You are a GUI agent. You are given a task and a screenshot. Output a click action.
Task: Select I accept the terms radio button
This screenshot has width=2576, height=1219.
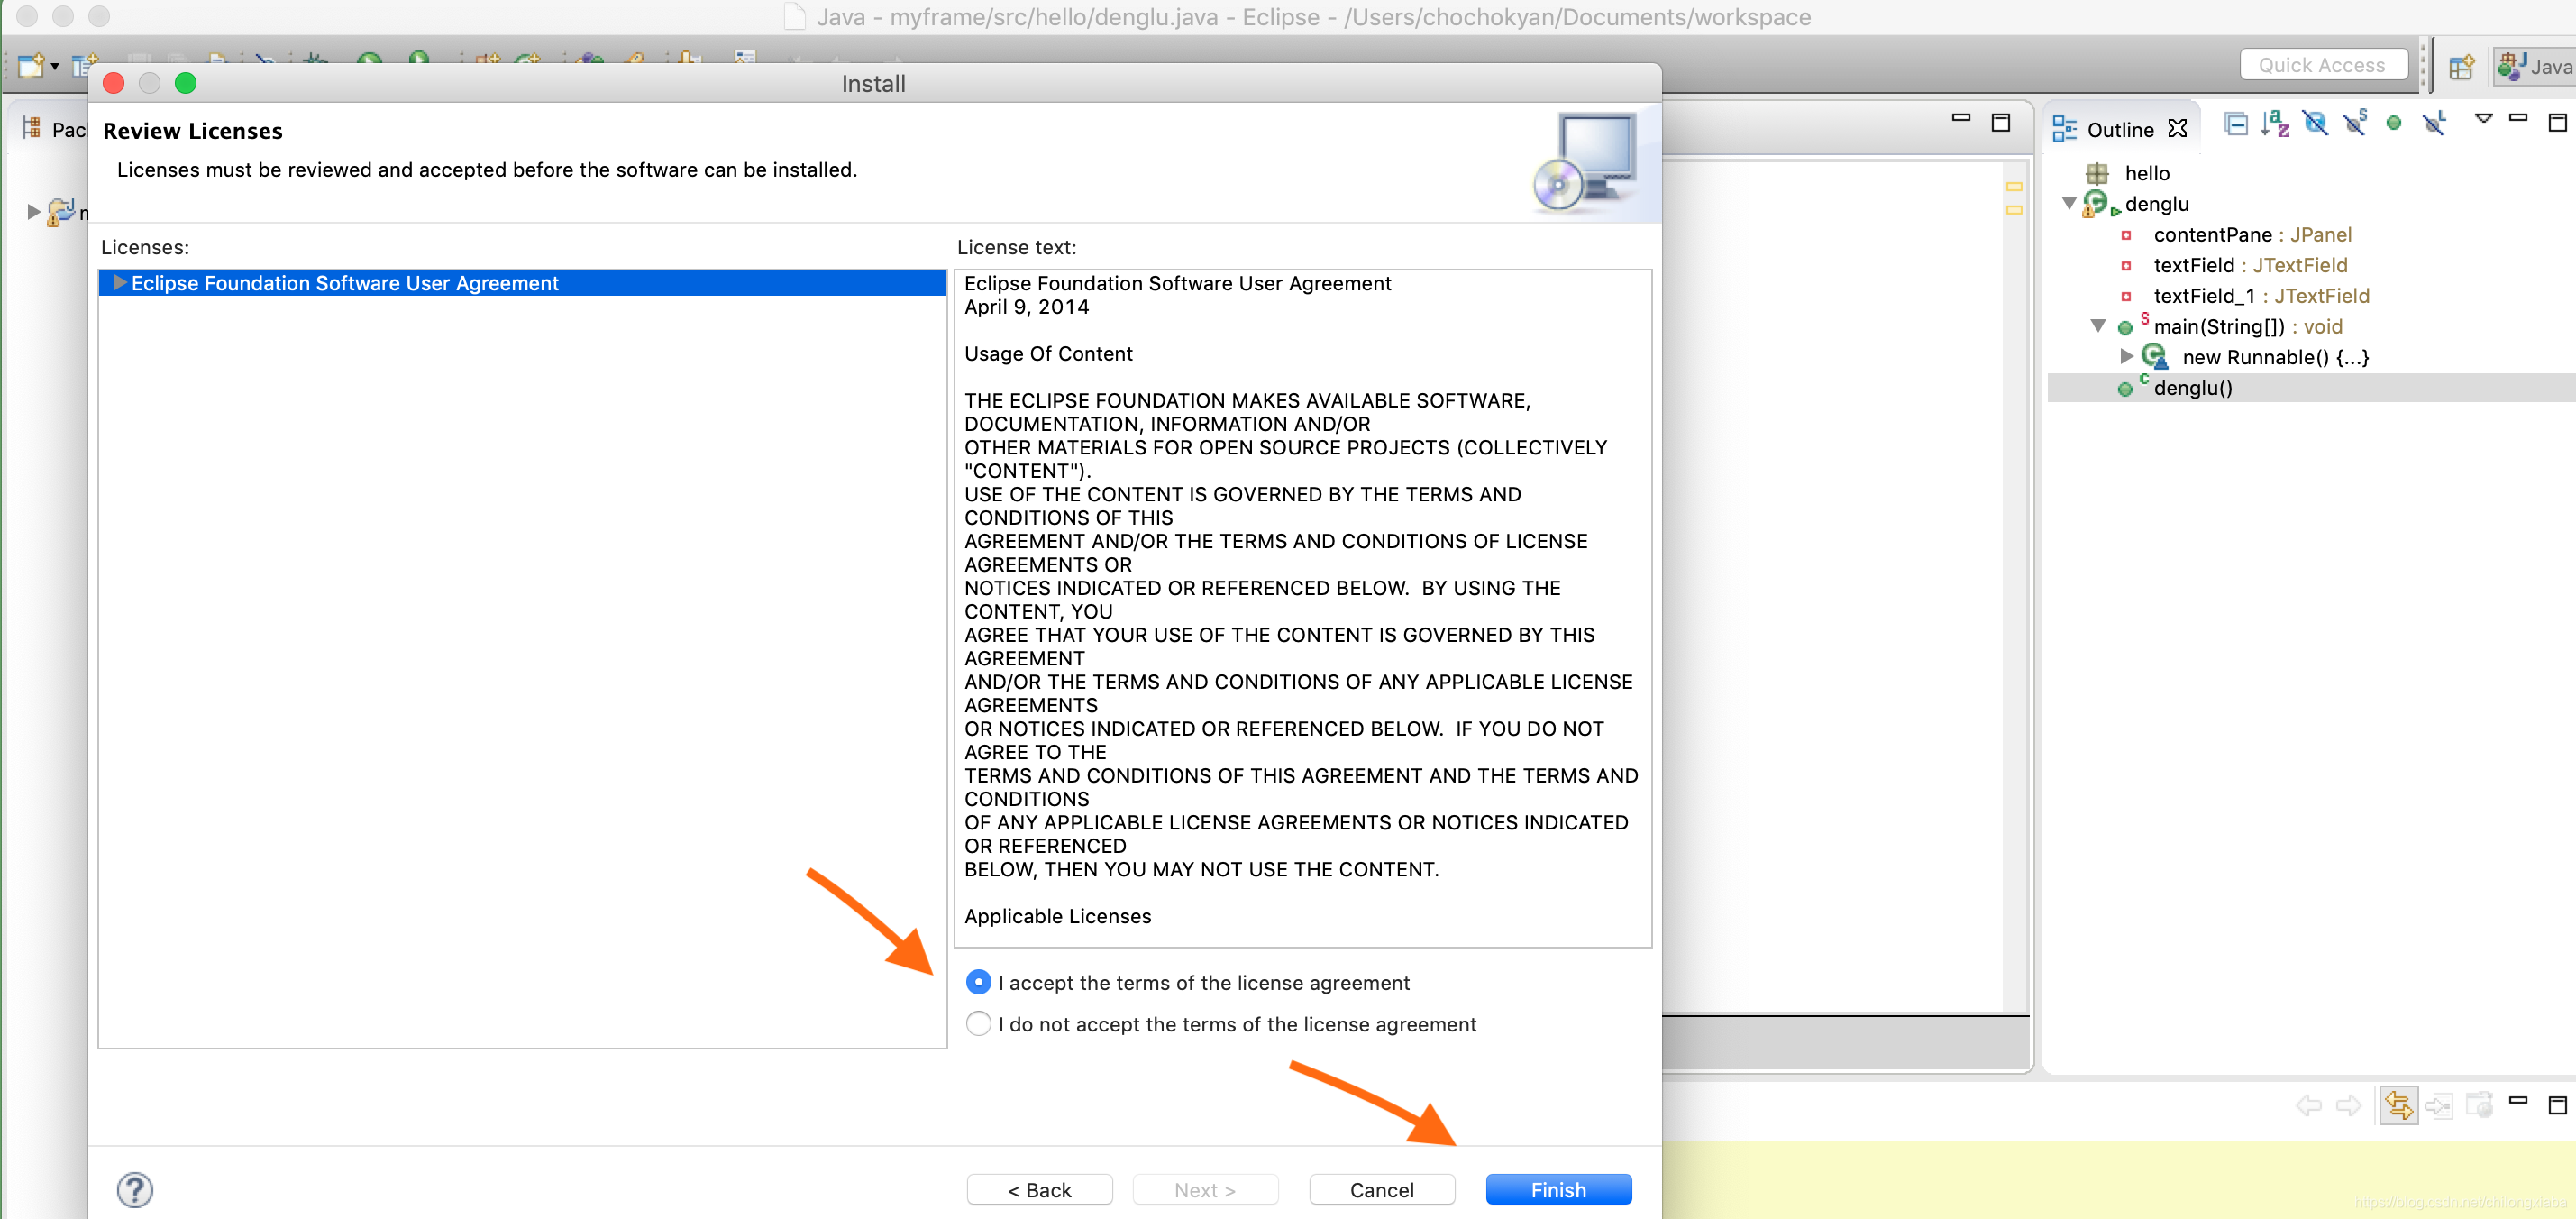coord(978,983)
